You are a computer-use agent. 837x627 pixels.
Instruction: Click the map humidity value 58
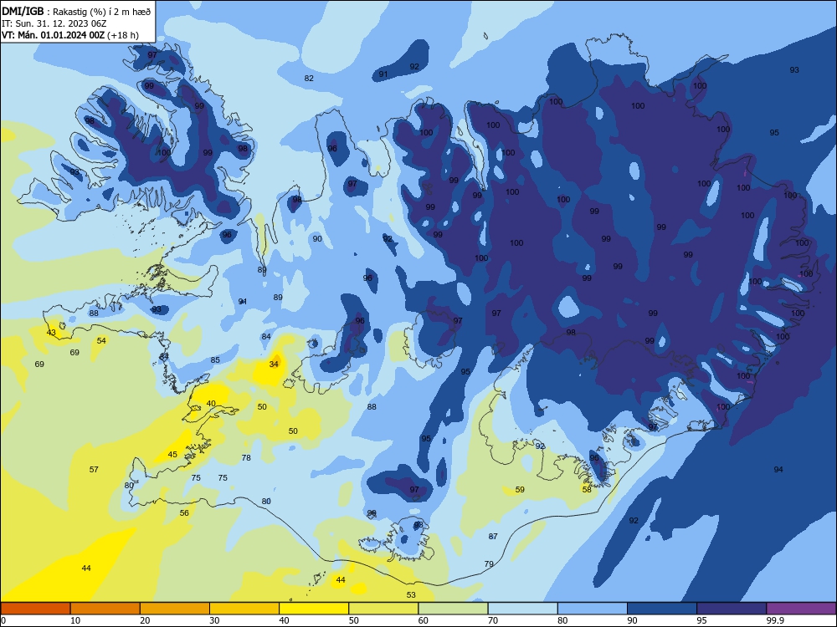tap(587, 489)
